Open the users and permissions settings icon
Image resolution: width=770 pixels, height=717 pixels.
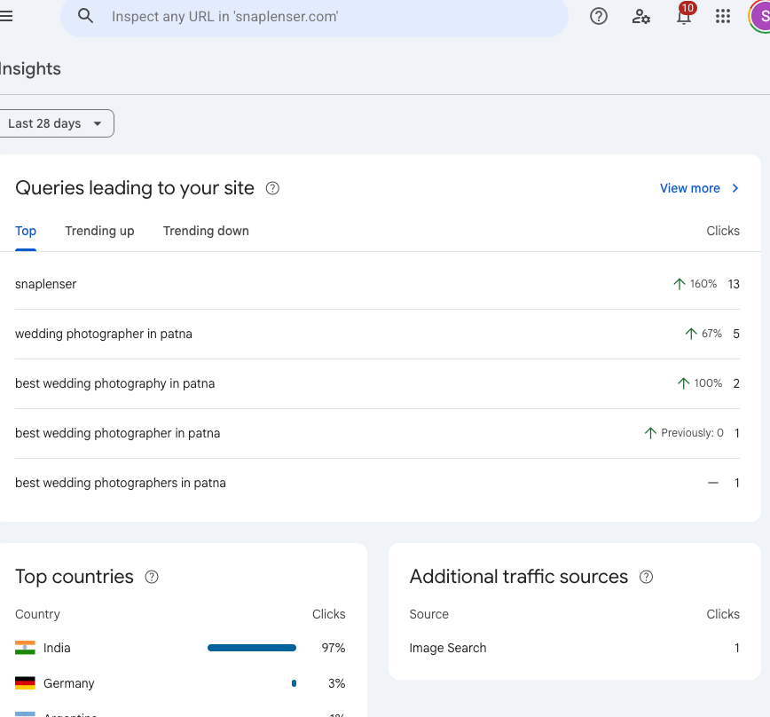640,17
